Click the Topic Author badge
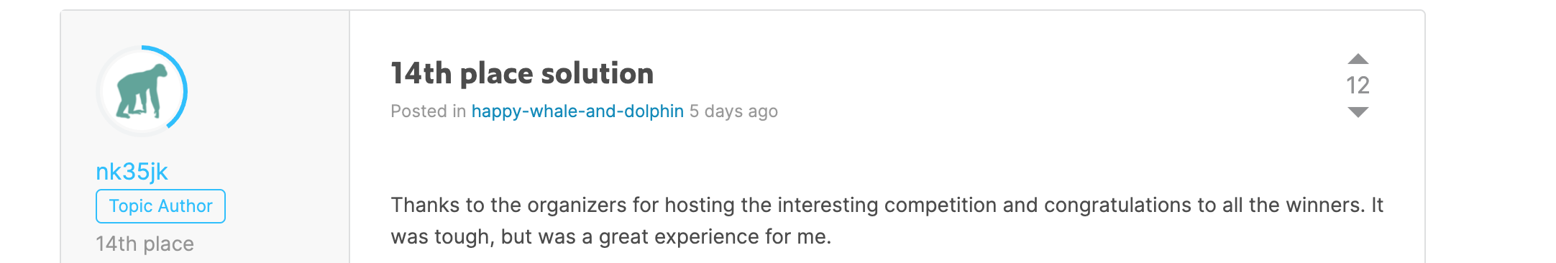The image size is (1556, 263). point(160,206)
